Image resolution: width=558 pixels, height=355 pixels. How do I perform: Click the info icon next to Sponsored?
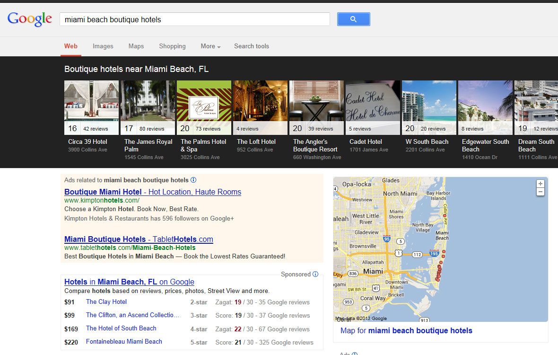coord(315,274)
